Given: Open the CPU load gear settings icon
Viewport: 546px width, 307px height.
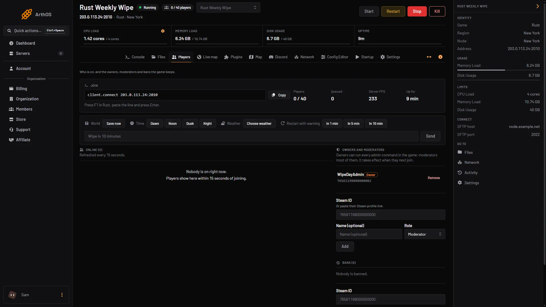Looking at the screenshot, I should tap(163, 31).
